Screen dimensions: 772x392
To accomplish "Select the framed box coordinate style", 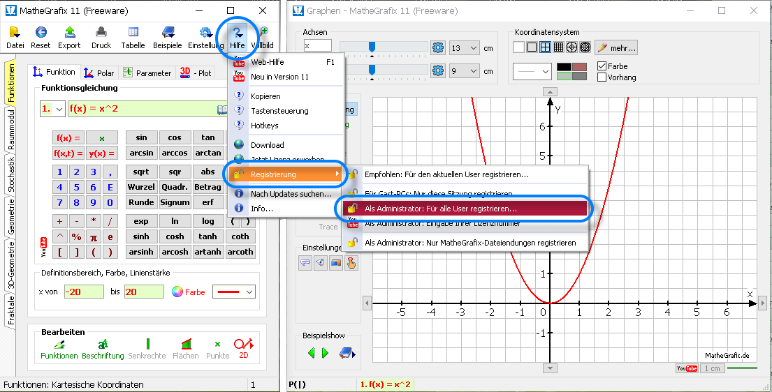I will 532,47.
